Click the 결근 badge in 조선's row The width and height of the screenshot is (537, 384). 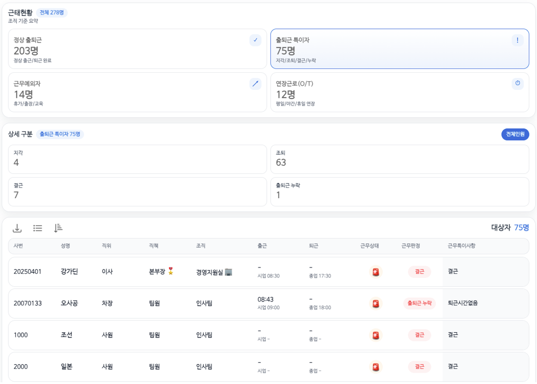(419, 335)
